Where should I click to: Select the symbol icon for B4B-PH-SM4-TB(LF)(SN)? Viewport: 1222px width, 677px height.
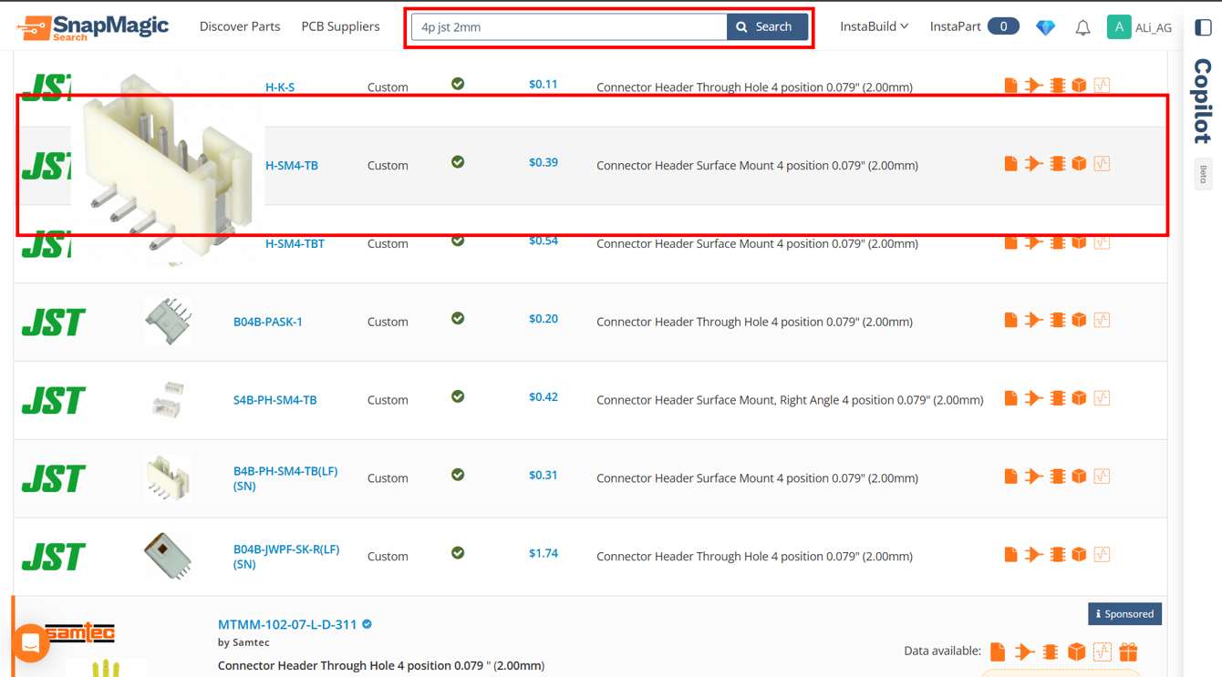1033,477
